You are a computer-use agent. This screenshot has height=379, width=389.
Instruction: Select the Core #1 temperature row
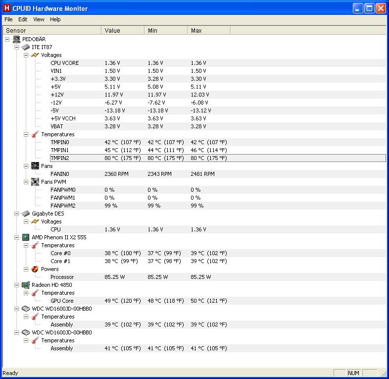coord(218,261)
